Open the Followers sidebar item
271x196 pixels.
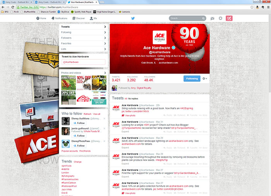coord(84,38)
